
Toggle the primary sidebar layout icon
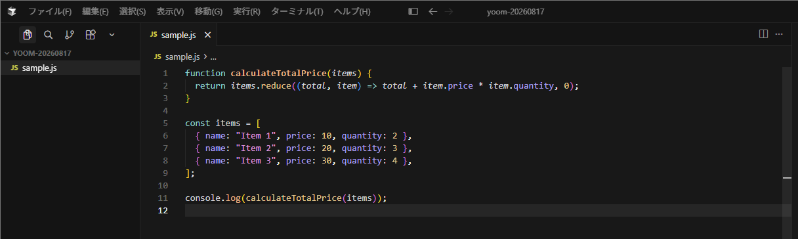point(413,12)
